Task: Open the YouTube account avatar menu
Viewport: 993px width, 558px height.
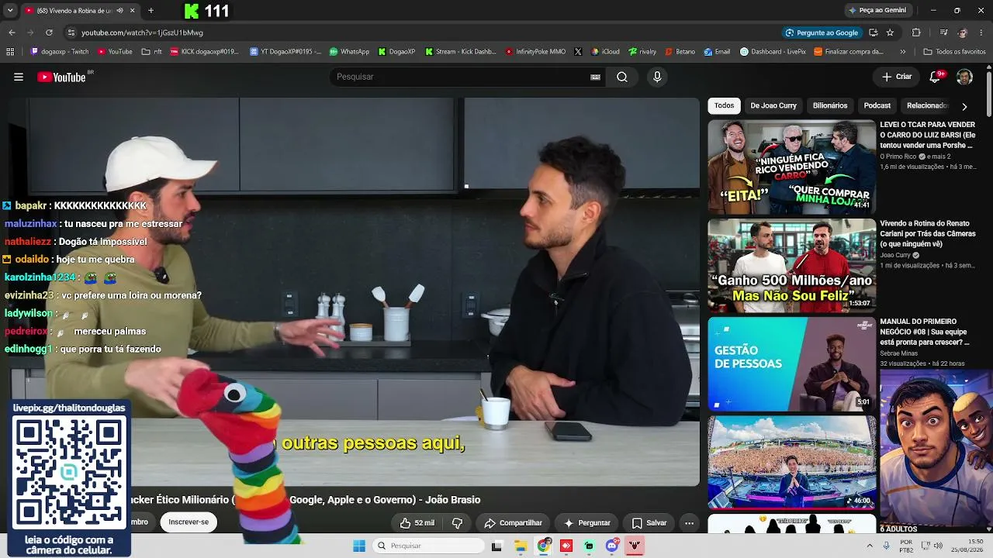Action: click(x=964, y=77)
